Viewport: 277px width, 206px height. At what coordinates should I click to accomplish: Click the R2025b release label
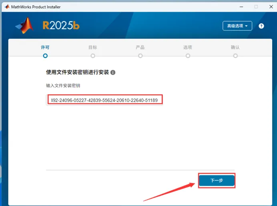(61, 26)
